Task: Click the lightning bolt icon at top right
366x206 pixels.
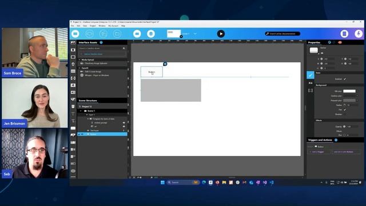Action: (x=359, y=34)
